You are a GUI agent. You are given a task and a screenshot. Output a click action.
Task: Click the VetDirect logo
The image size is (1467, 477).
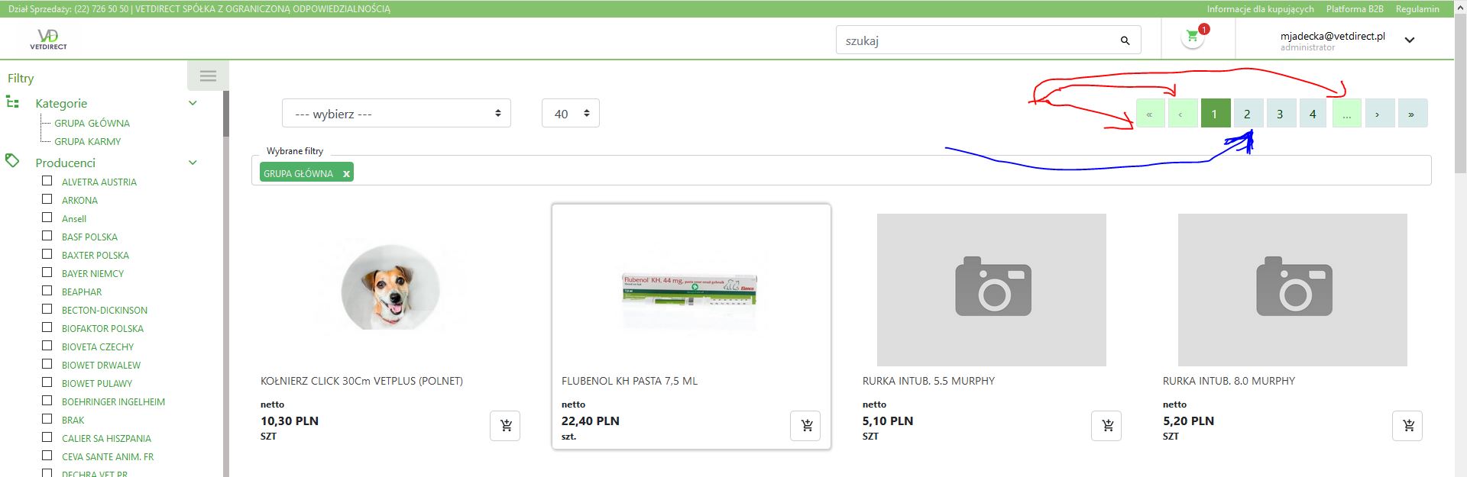point(48,39)
